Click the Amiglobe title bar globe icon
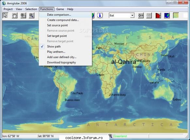The image size is (190, 140). pyautogui.click(x=4, y=3)
